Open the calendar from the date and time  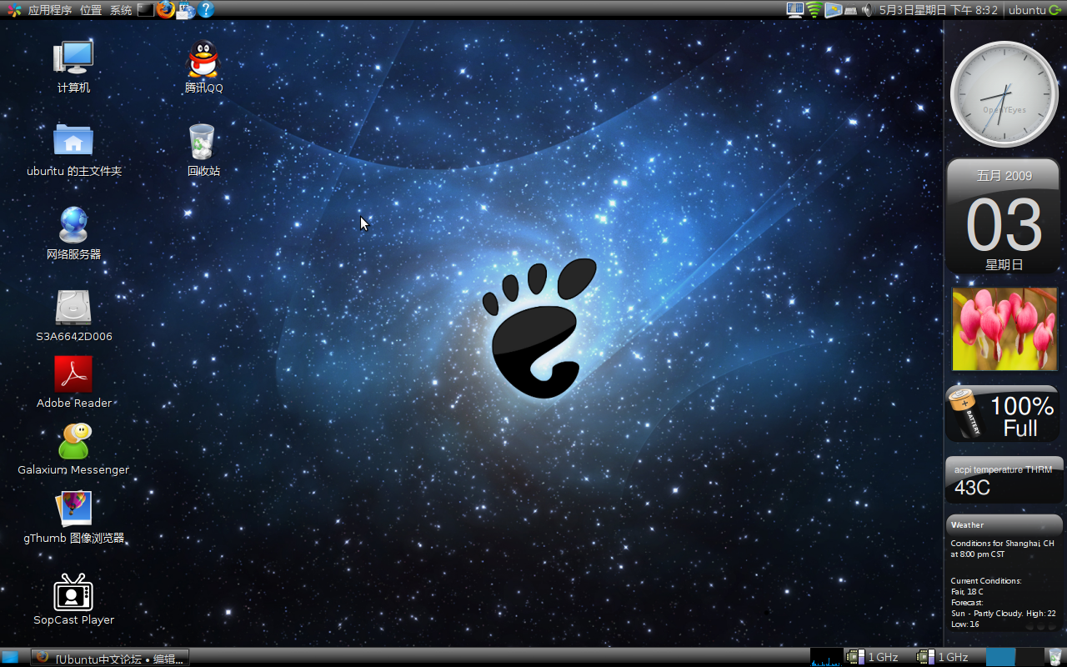939,10
